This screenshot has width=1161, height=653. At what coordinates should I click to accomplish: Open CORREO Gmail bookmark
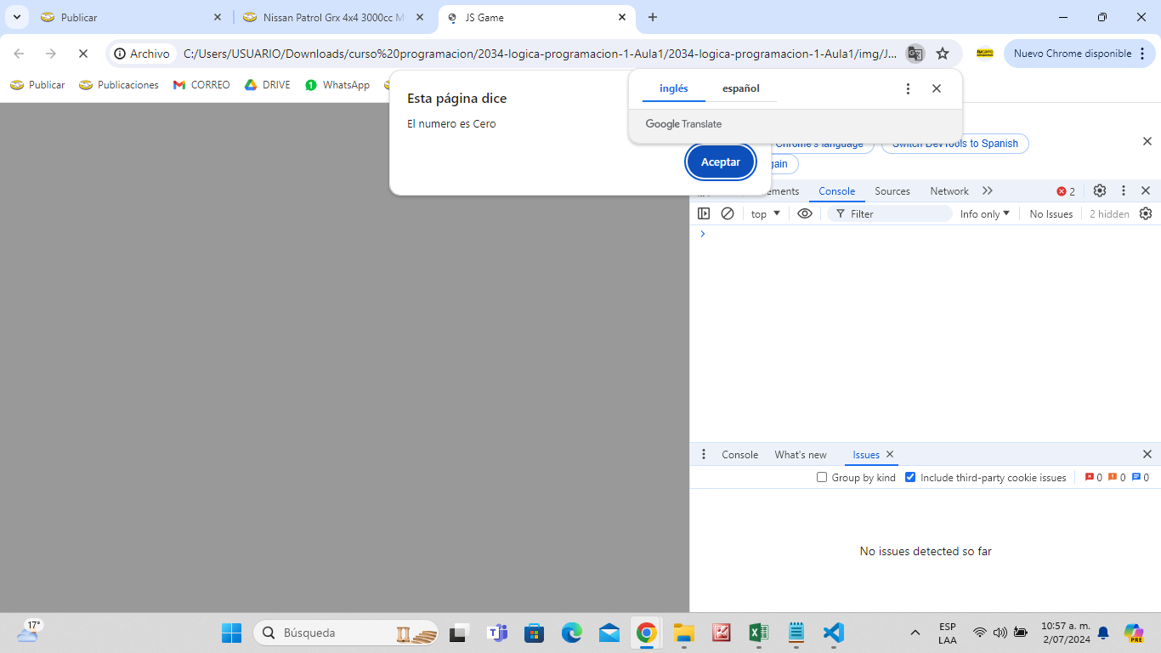[x=201, y=85]
